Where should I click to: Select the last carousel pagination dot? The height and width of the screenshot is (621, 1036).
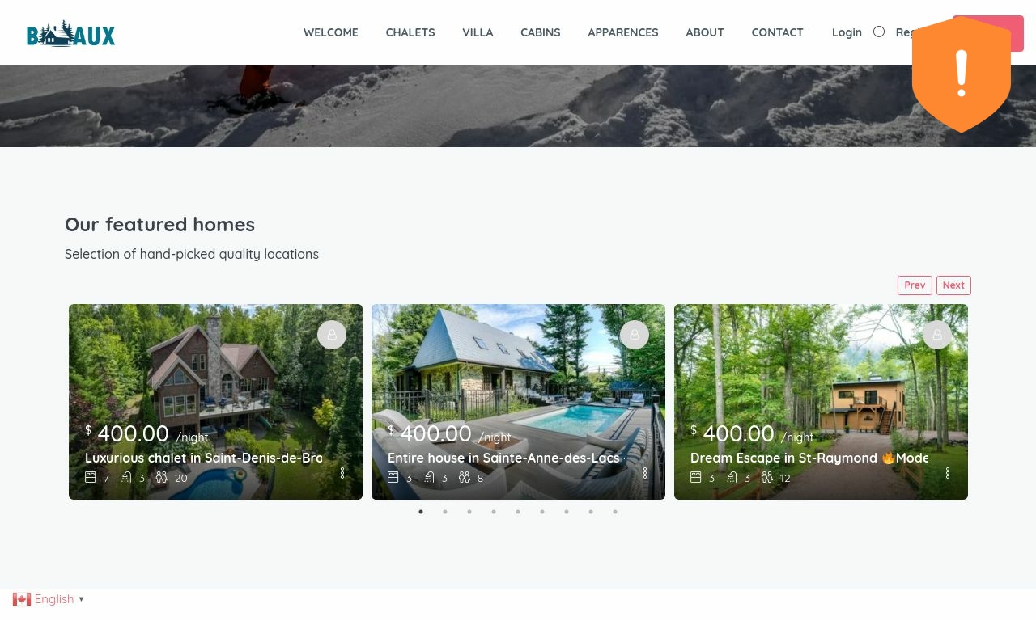615,512
